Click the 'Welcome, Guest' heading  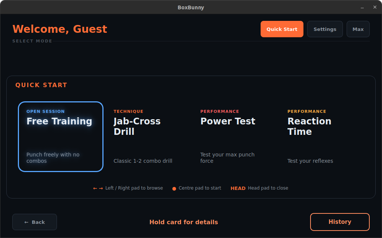point(60,29)
